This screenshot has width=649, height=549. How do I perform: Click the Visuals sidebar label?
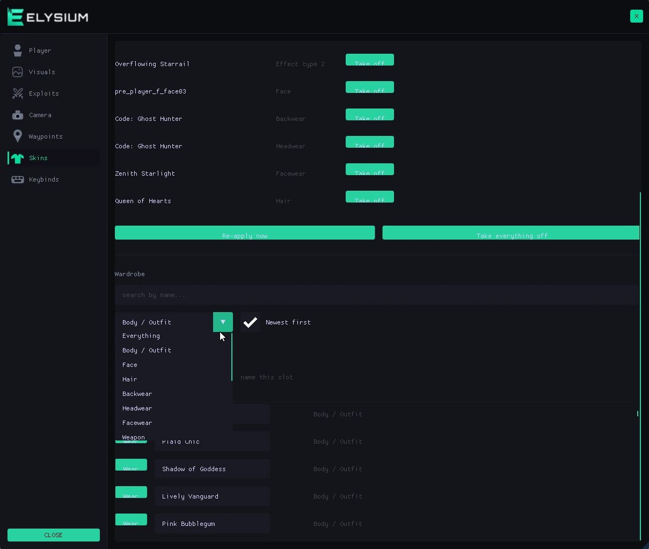42,72
